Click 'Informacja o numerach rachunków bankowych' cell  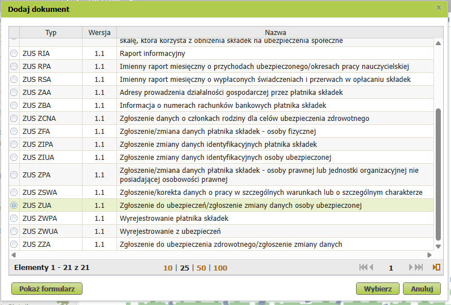point(275,106)
